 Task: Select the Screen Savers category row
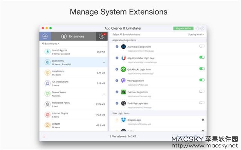(73, 94)
